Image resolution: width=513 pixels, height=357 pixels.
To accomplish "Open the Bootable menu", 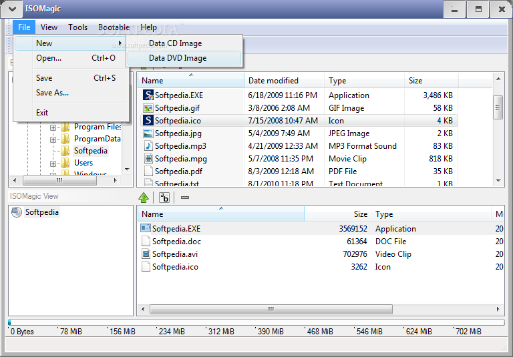I will 114,27.
